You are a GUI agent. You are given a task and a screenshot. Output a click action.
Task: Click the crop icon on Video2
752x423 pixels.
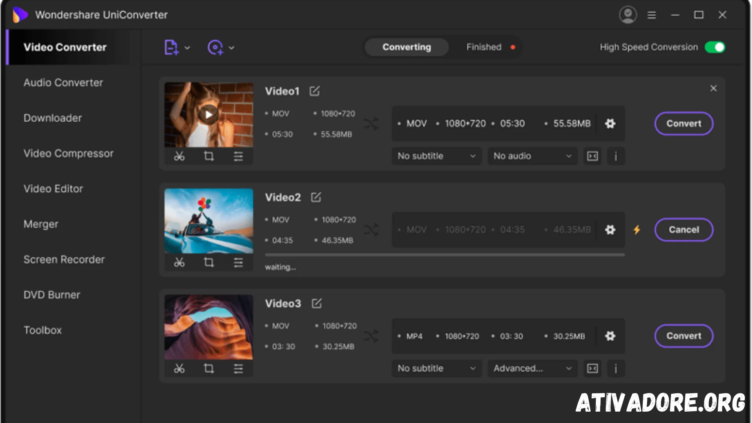208,263
